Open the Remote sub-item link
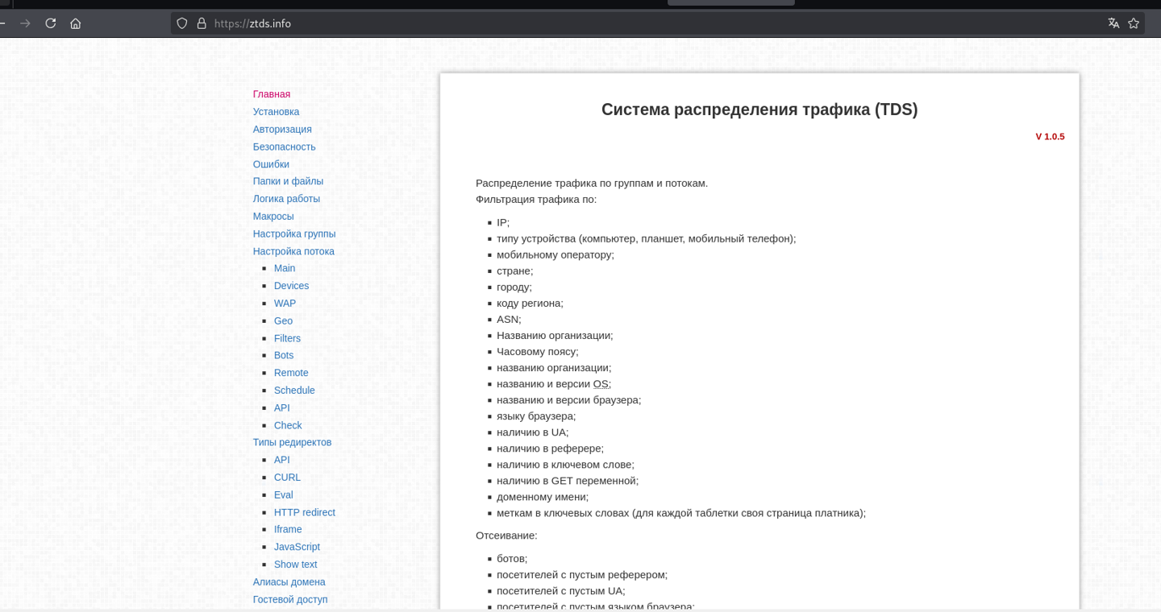Image resolution: width=1161 pixels, height=612 pixels. [291, 373]
